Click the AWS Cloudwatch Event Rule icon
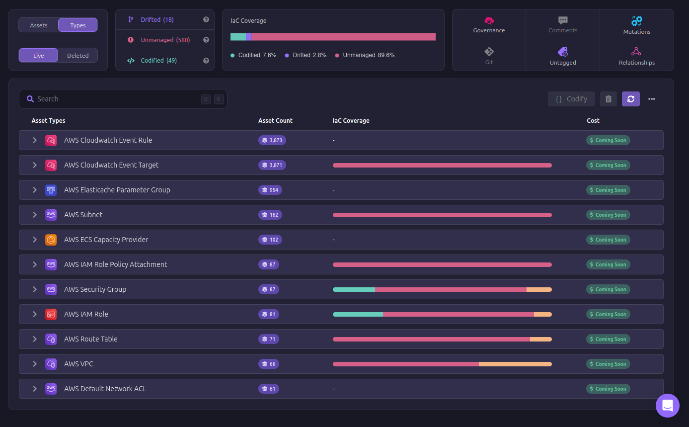Viewport: 689px width, 427px height. (x=51, y=140)
